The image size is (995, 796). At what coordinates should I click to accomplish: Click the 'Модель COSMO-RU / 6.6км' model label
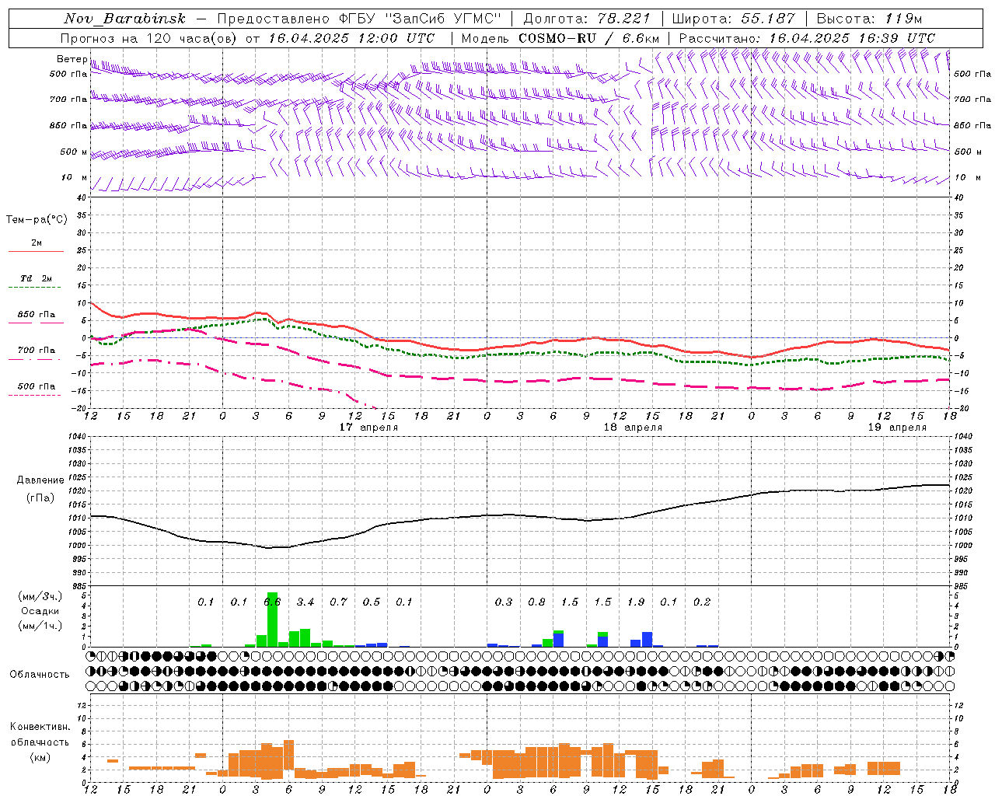click(560, 38)
